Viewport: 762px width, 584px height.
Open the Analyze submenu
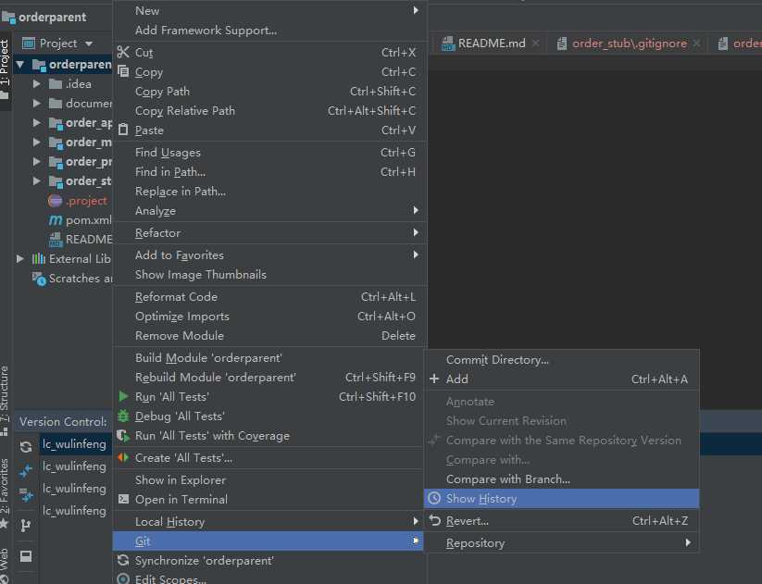(269, 210)
